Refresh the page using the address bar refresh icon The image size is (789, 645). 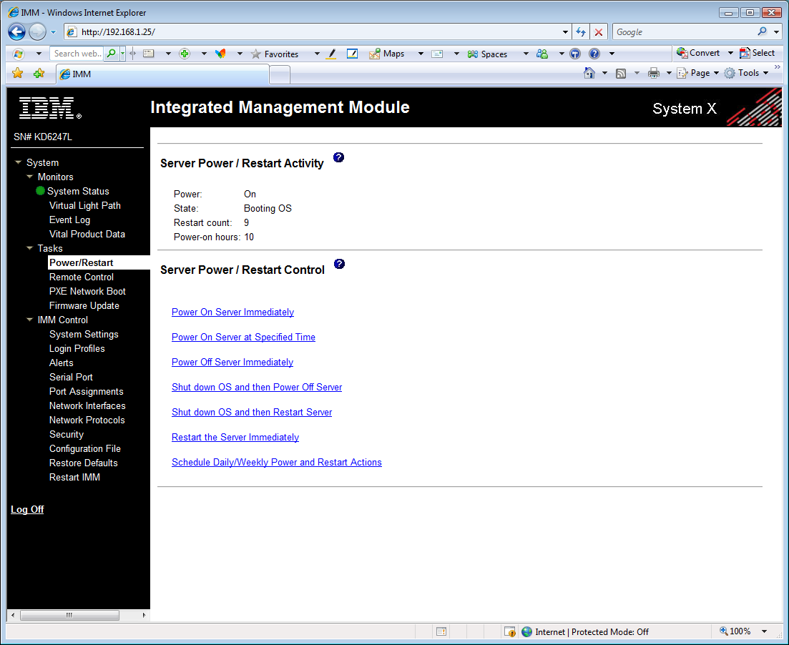click(581, 31)
